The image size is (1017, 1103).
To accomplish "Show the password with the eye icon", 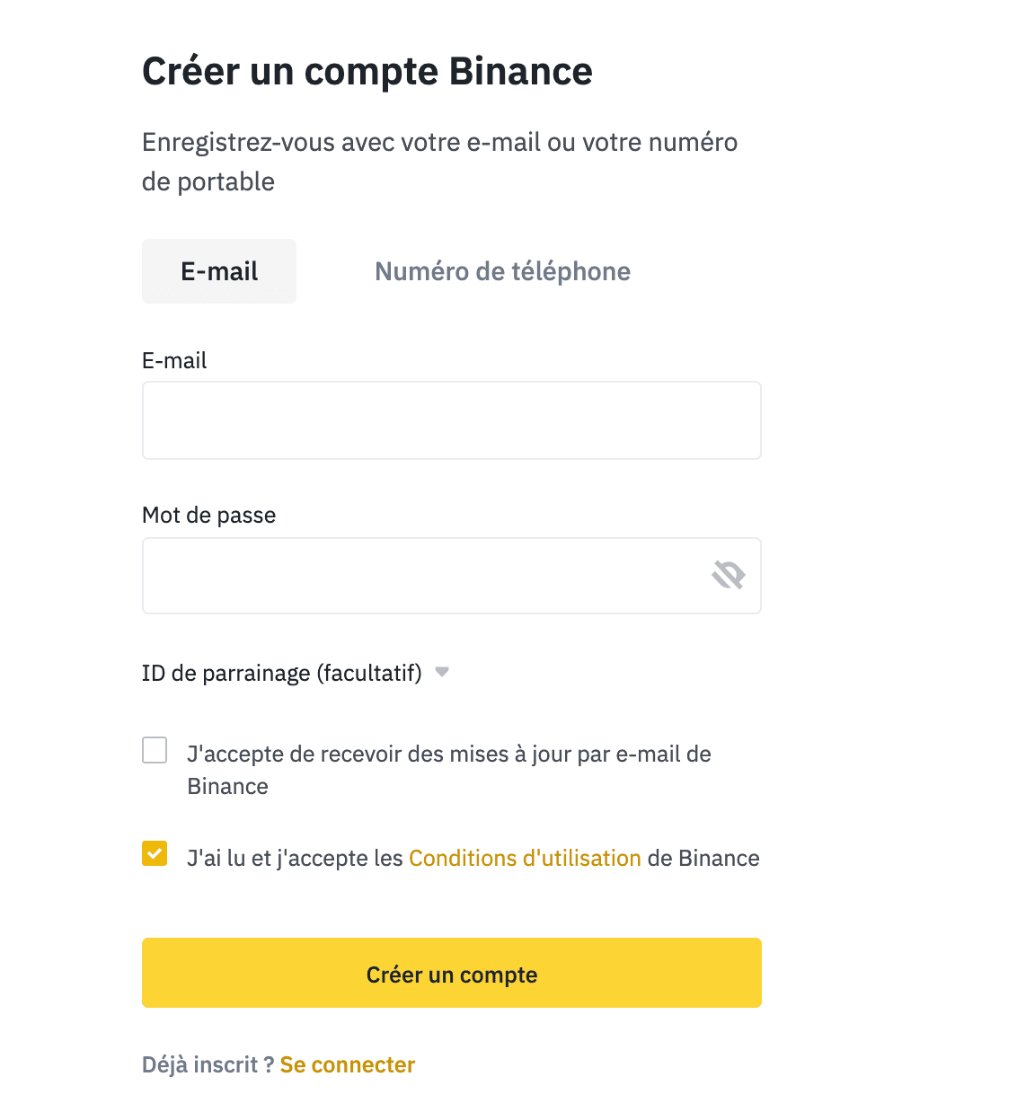I will click(x=728, y=575).
